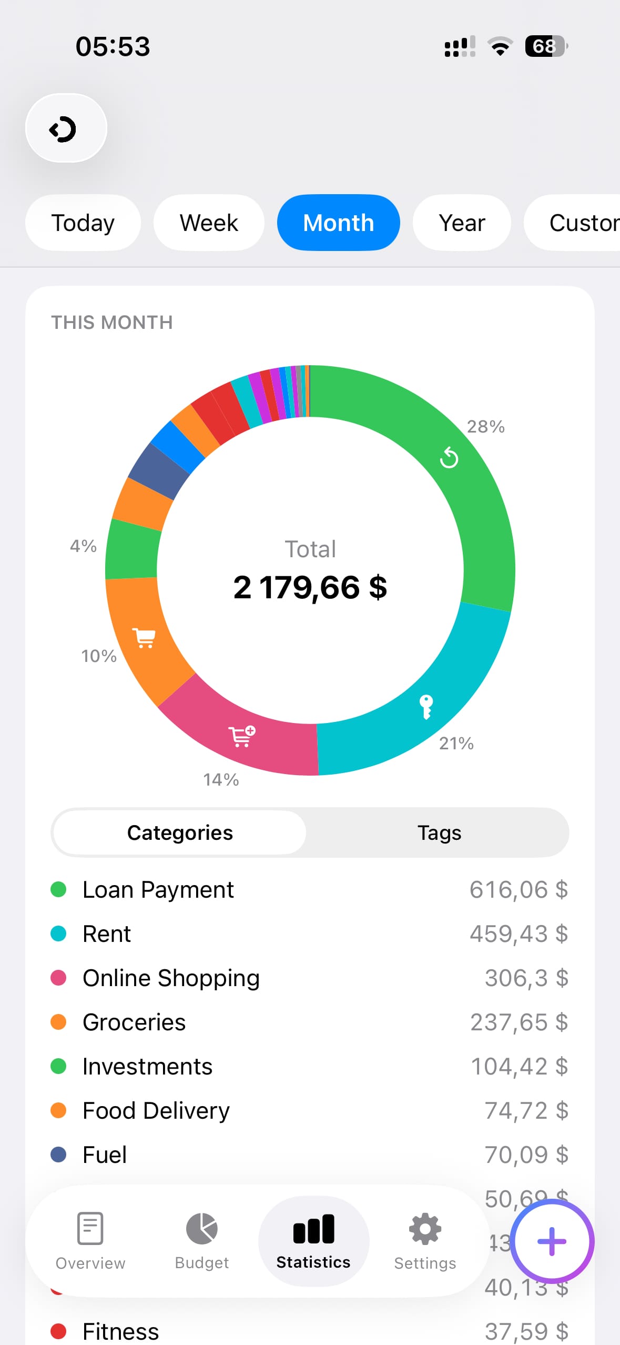This screenshot has height=1345, width=620.
Task: Open the Loan Payment category row
Action: 310,890
